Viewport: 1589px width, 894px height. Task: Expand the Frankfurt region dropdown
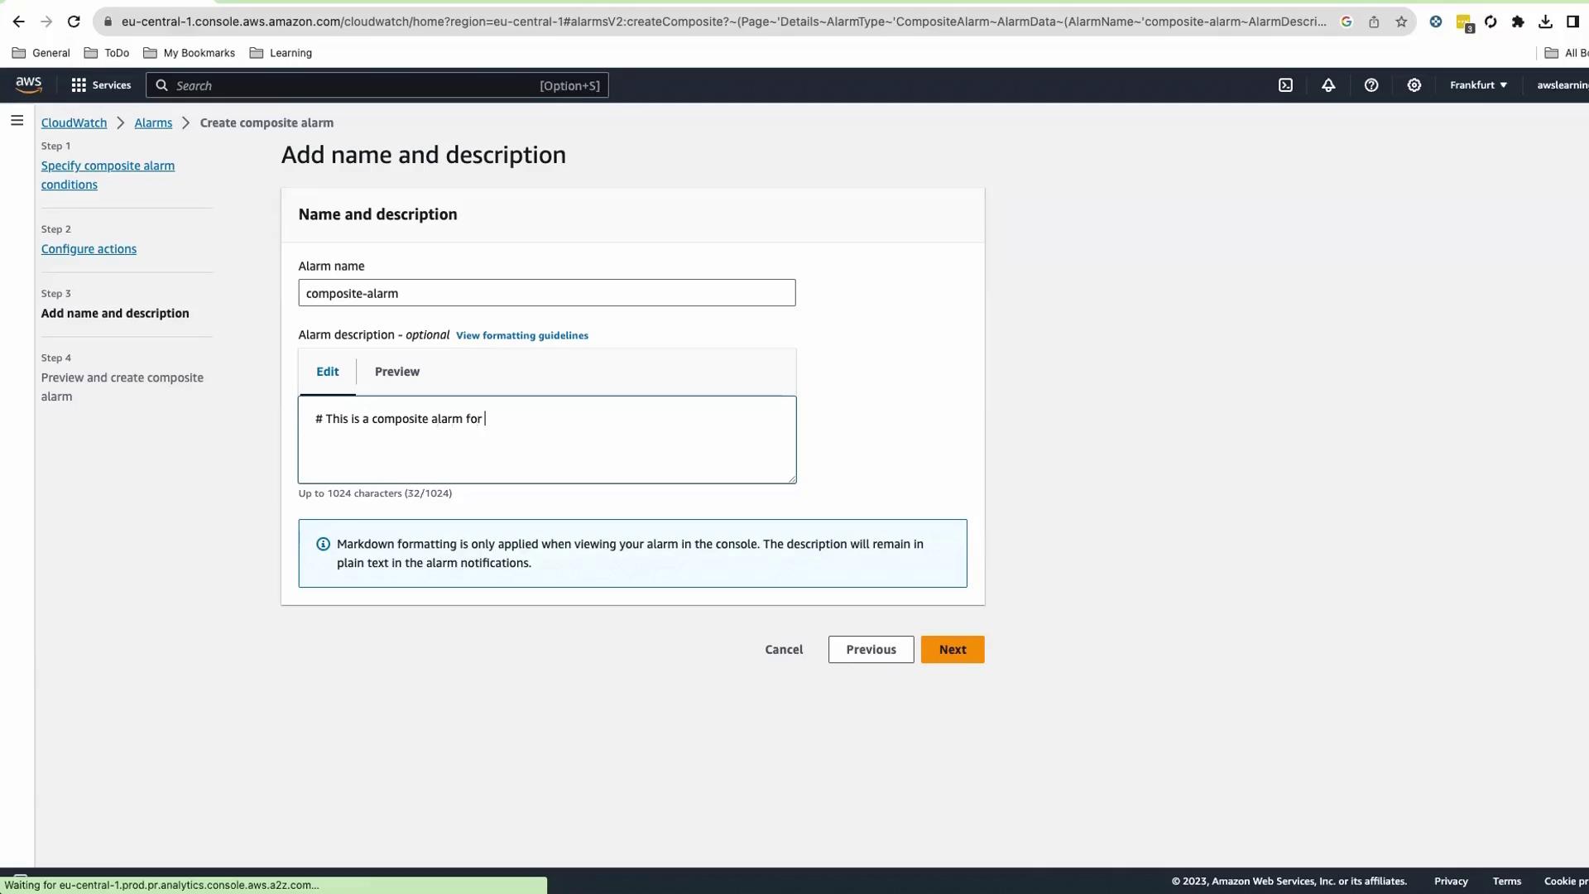(1478, 85)
